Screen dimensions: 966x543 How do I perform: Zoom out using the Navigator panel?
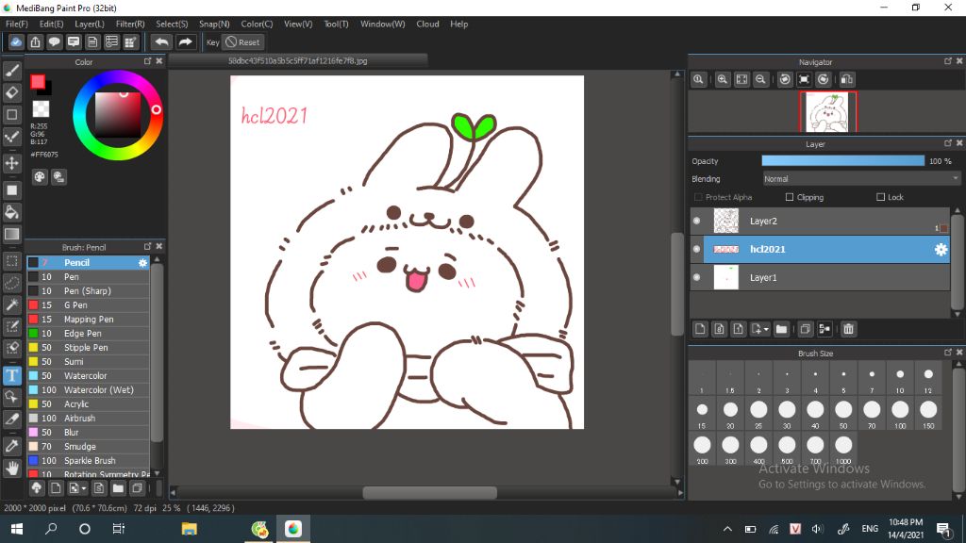761,79
